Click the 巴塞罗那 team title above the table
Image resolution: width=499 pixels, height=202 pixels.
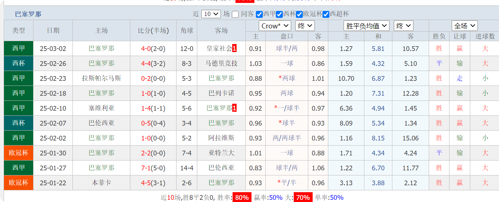[x=28, y=14]
